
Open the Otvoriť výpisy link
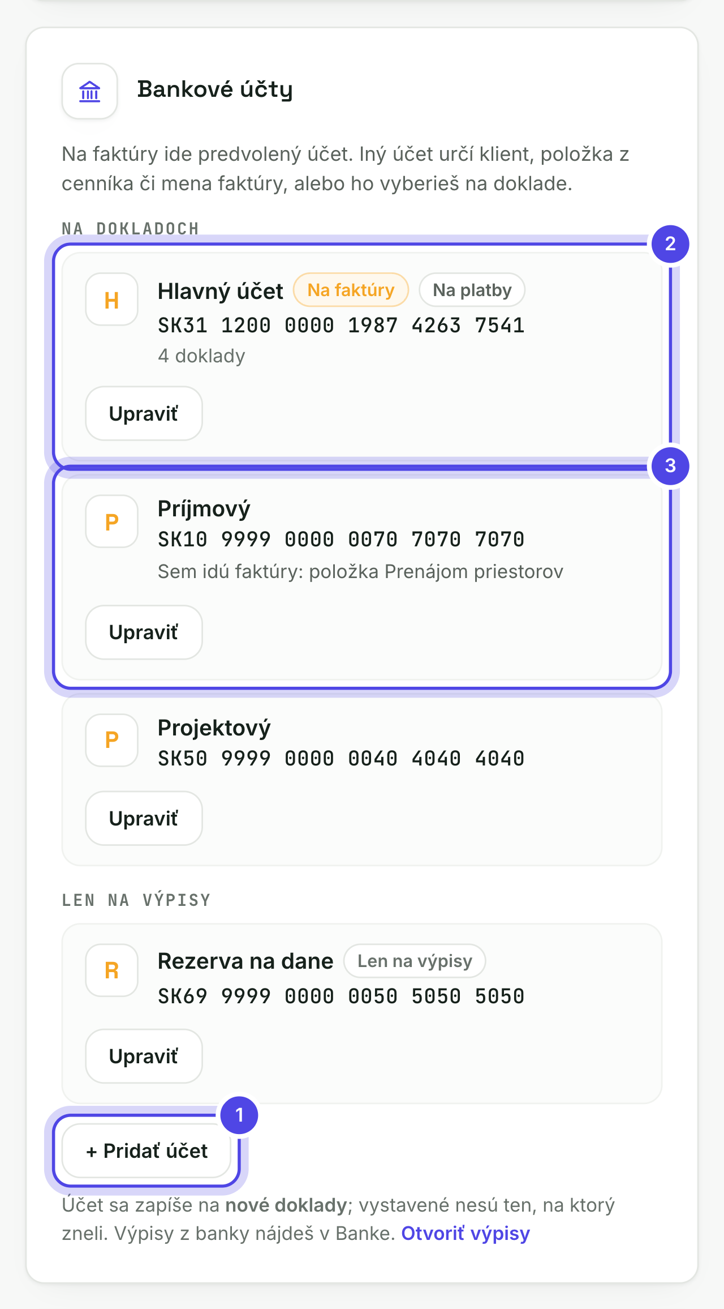pos(466,1233)
